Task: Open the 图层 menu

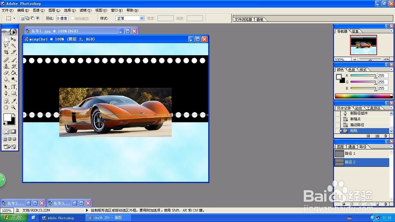Action: [x=54, y=10]
